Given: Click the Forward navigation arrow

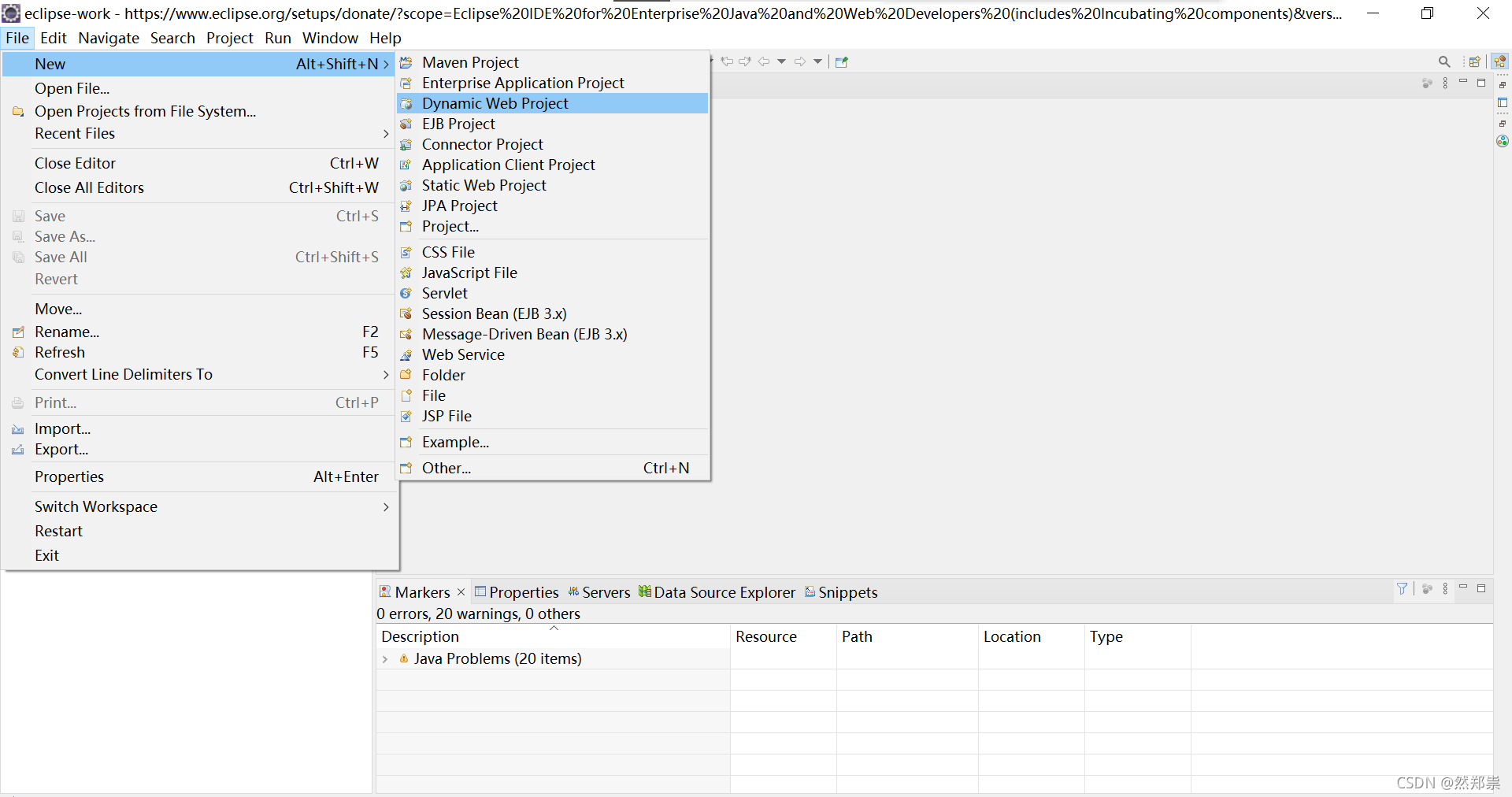Looking at the screenshot, I should [800, 61].
